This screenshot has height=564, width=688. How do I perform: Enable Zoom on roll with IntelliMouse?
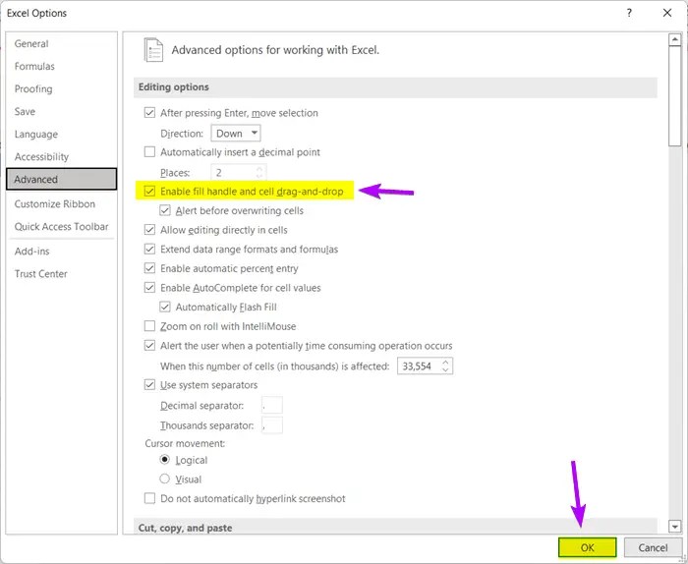pos(149,326)
